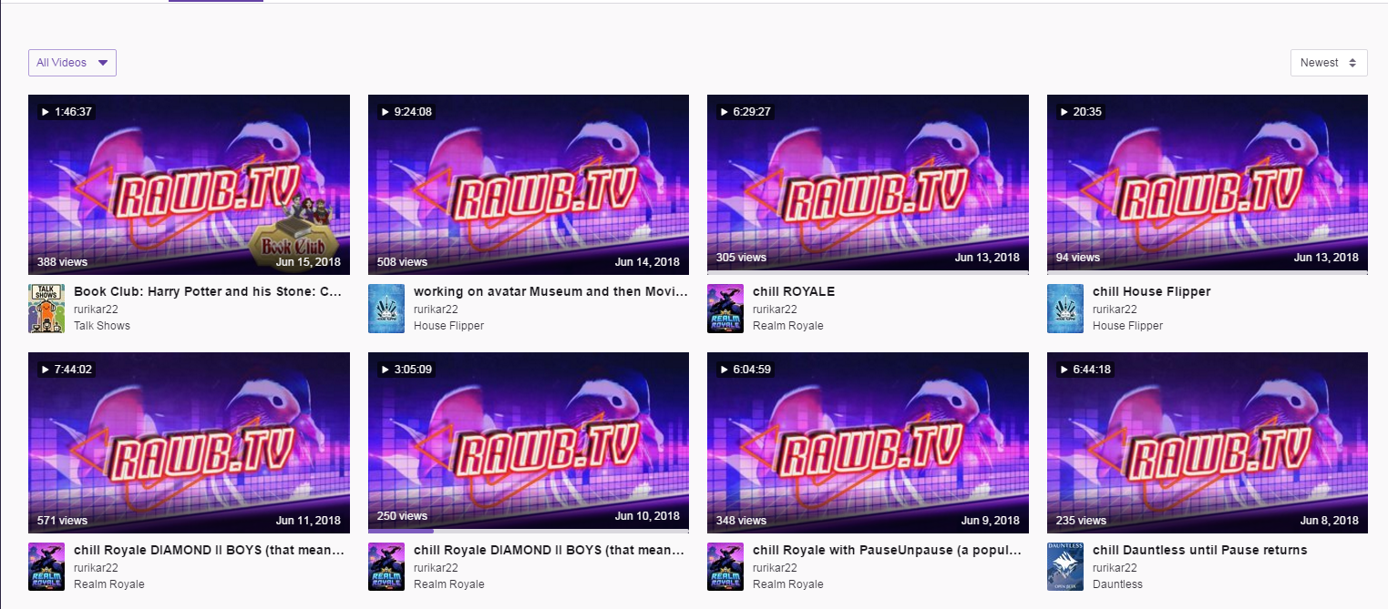Play the 3:05:09 video thumbnail from Jun 10

click(x=529, y=443)
